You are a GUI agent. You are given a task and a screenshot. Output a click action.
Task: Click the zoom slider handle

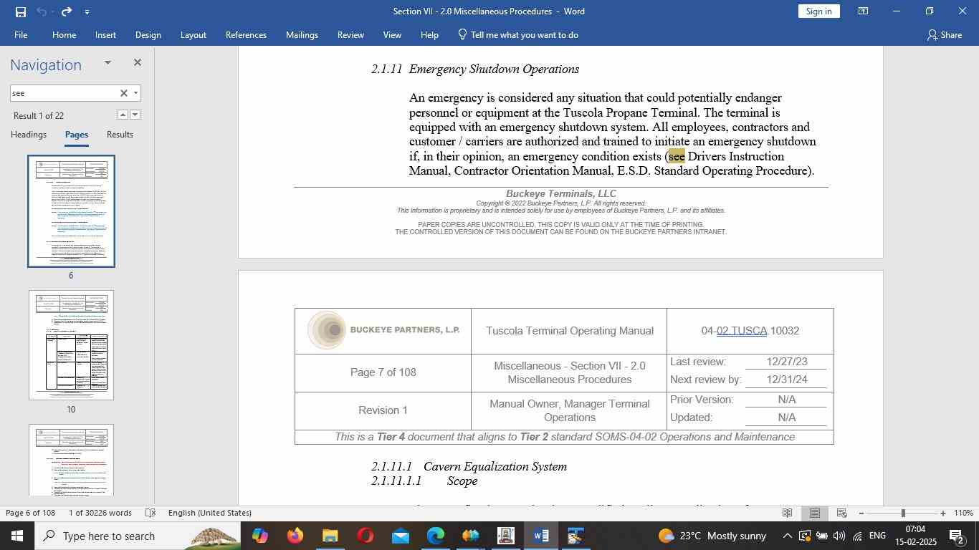(x=903, y=513)
